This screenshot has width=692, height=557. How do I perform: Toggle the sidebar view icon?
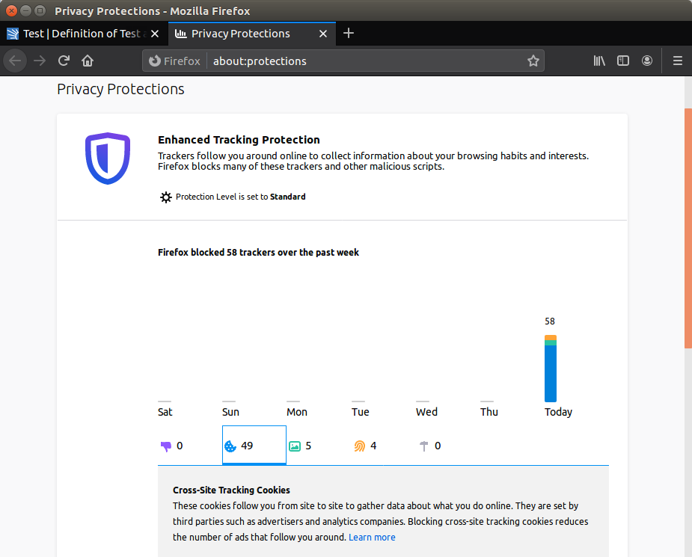pos(622,61)
